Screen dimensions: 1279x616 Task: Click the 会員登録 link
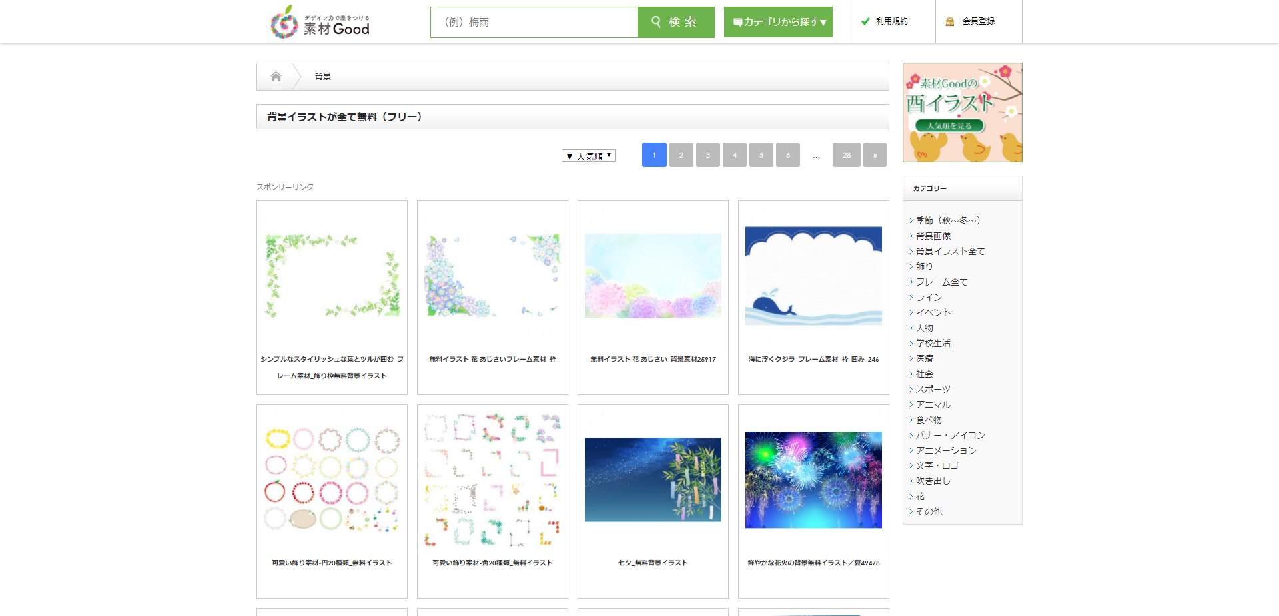(977, 21)
